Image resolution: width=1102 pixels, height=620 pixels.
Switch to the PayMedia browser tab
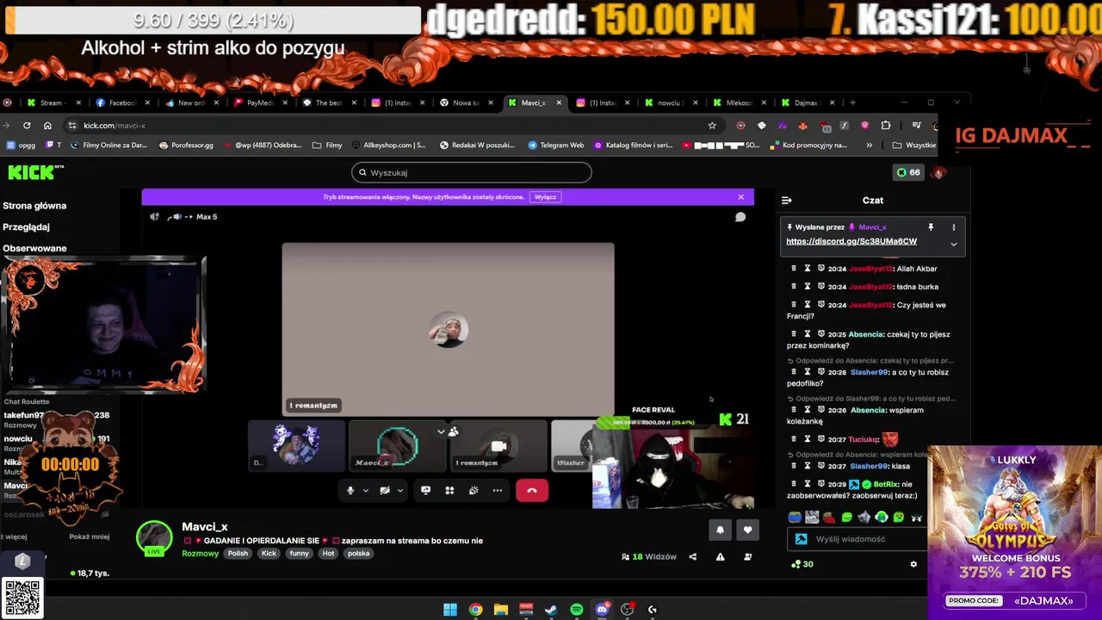[x=259, y=102]
